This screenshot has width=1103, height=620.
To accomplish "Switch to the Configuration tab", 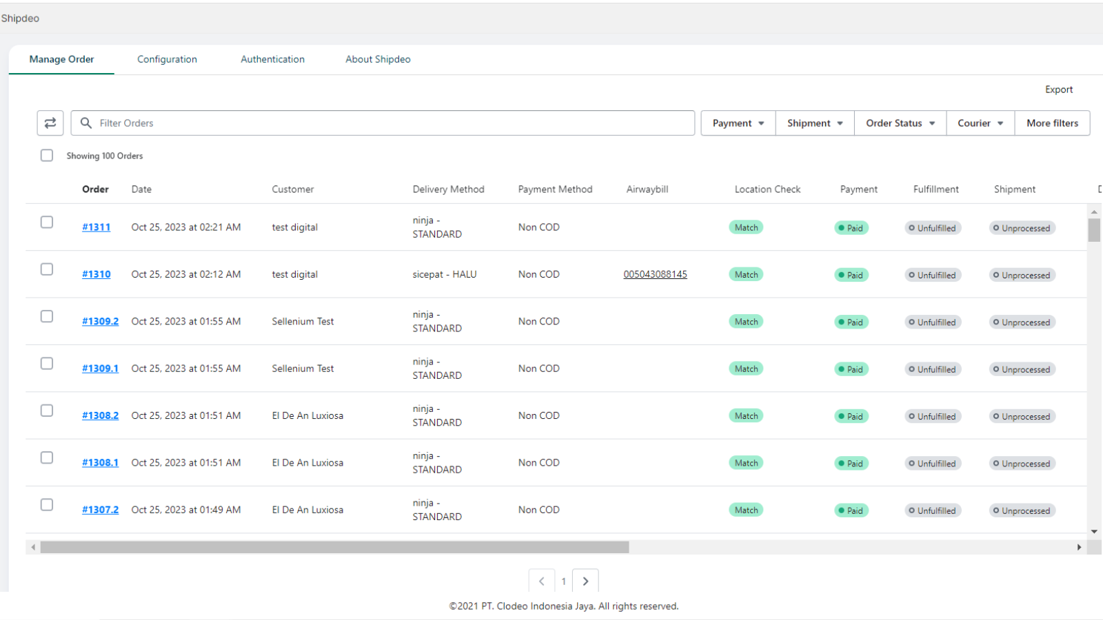I will click(167, 59).
